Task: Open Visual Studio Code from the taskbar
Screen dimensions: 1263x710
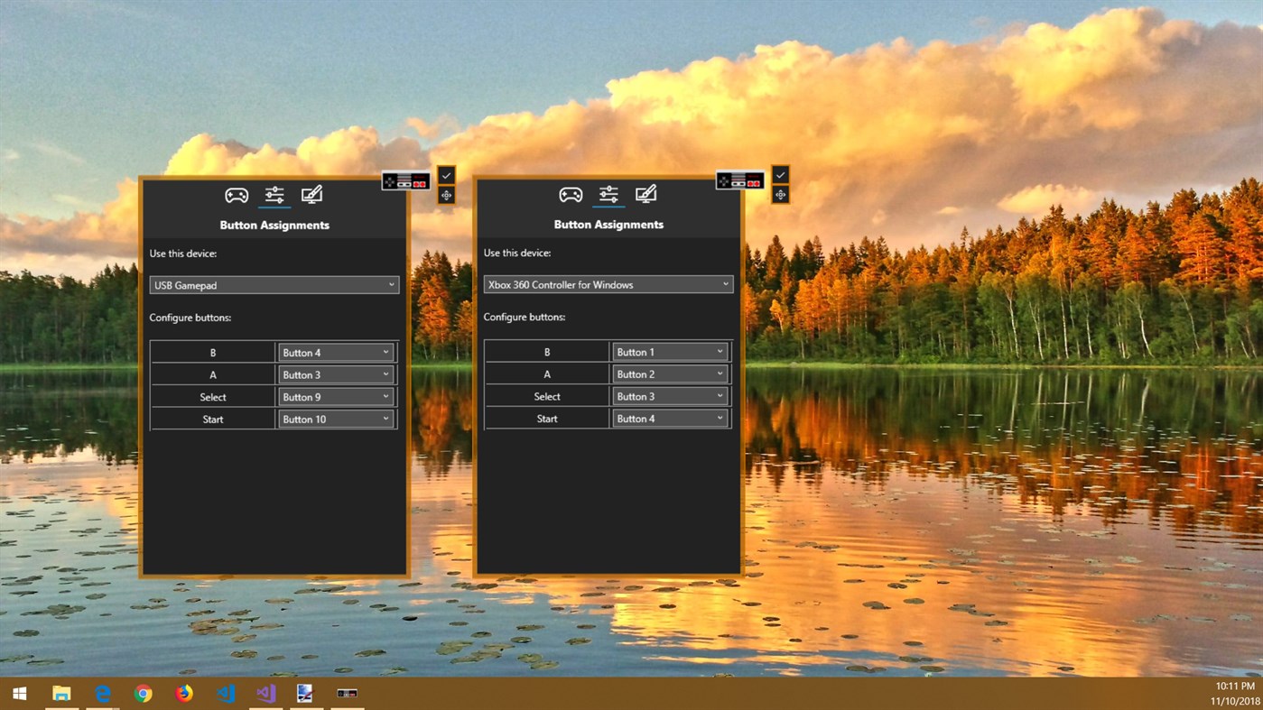Action: (226, 694)
